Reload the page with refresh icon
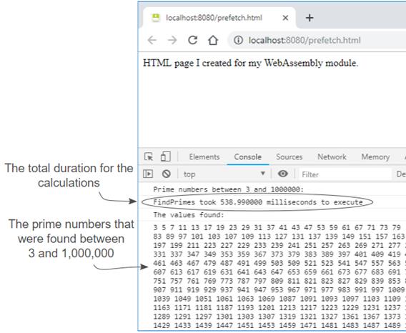The width and height of the screenshot is (406, 333). click(193, 40)
